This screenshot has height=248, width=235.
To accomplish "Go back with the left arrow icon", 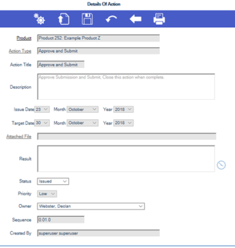I will (x=135, y=19).
